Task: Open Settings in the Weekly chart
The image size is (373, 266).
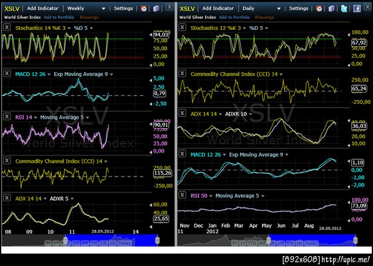Action: 123,8
